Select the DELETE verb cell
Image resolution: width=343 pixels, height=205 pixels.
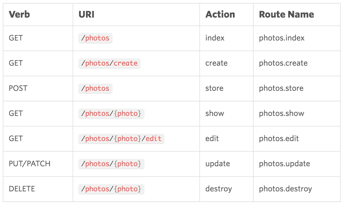[22, 189]
